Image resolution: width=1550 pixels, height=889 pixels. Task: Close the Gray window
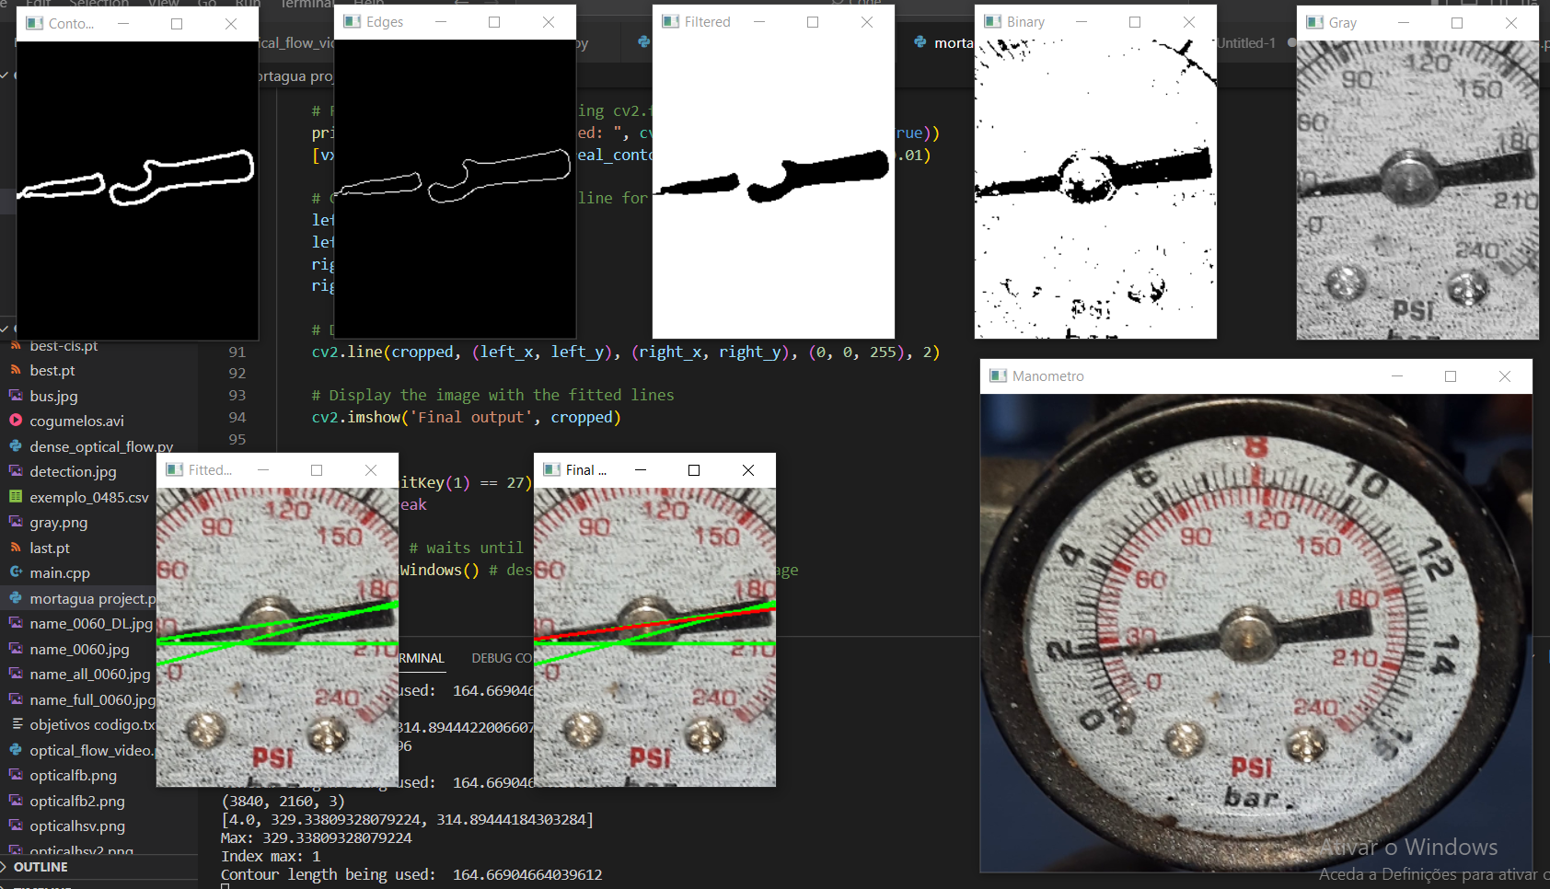tap(1511, 22)
